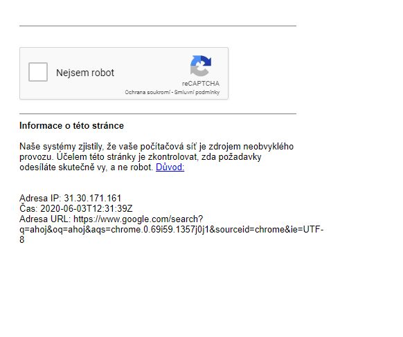Follow the 'Důvod:' link

click(170, 167)
